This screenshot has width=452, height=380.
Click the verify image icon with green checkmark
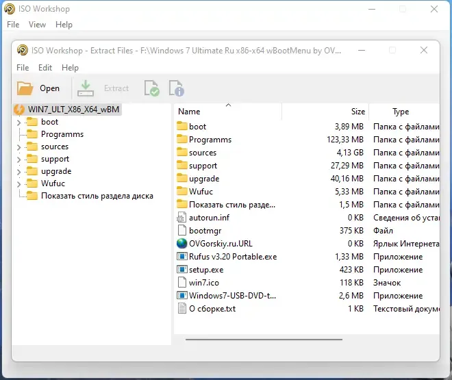(x=151, y=88)
